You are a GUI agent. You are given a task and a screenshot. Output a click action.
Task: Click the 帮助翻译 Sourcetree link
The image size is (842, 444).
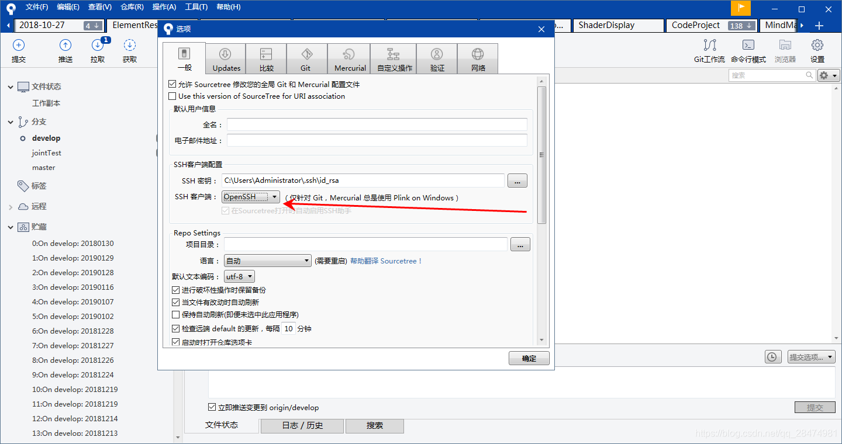pos(386,261)
